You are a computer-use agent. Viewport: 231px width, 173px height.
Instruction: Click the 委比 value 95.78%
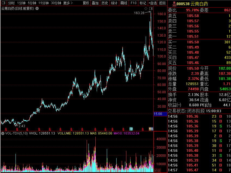[x=192, y=10]
